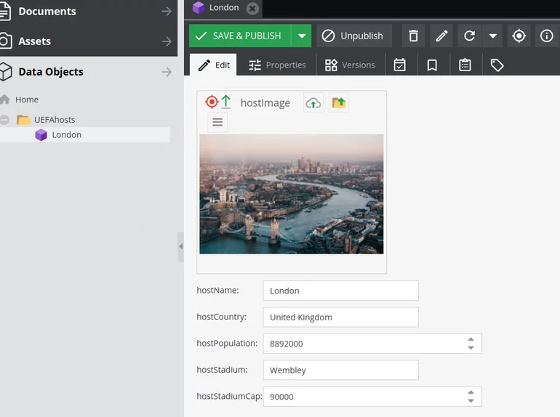Delete the object with trash icon
This screenshot has width=560, height=417.
[x=413, y=36]
